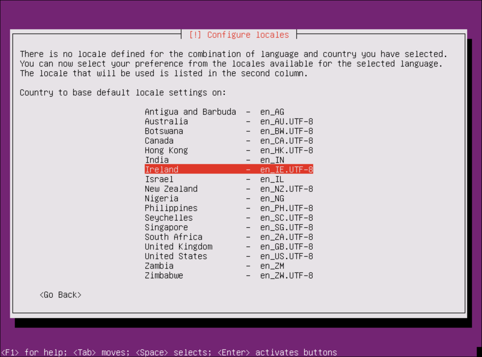This screenshot has width=482, height=357.
Task: Select Zimbabwe en_ZW.UTF-8 entry
Action: [x=229, y=276]
